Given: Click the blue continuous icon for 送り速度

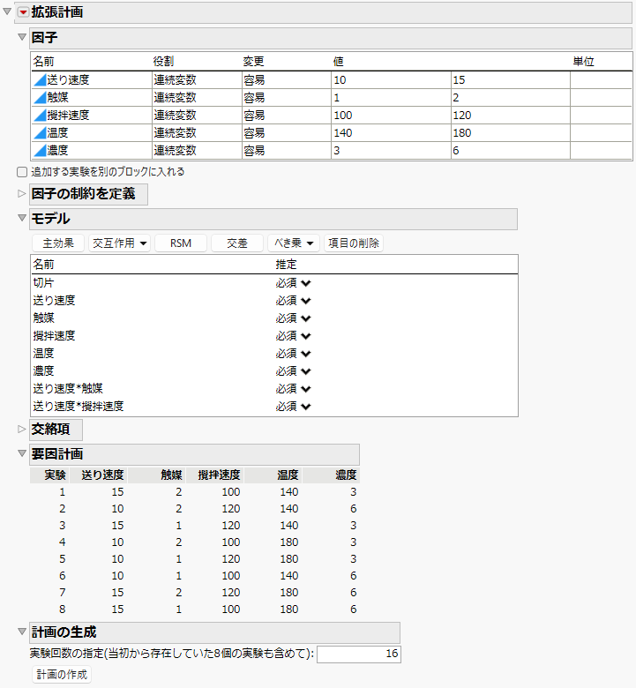Looking at the screenshot, I should tap(40, 80).
